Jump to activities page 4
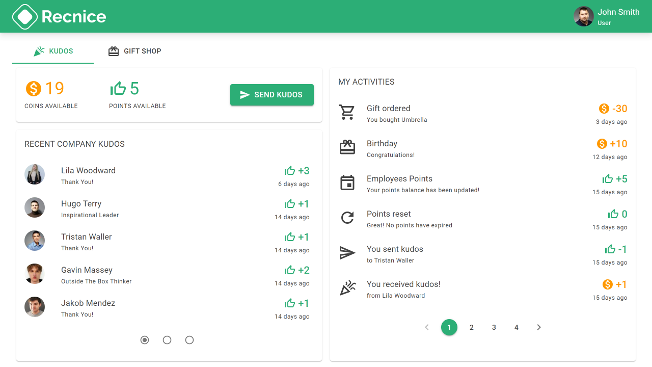This screenshot has height=367, width=652. (x=517, y=327)
